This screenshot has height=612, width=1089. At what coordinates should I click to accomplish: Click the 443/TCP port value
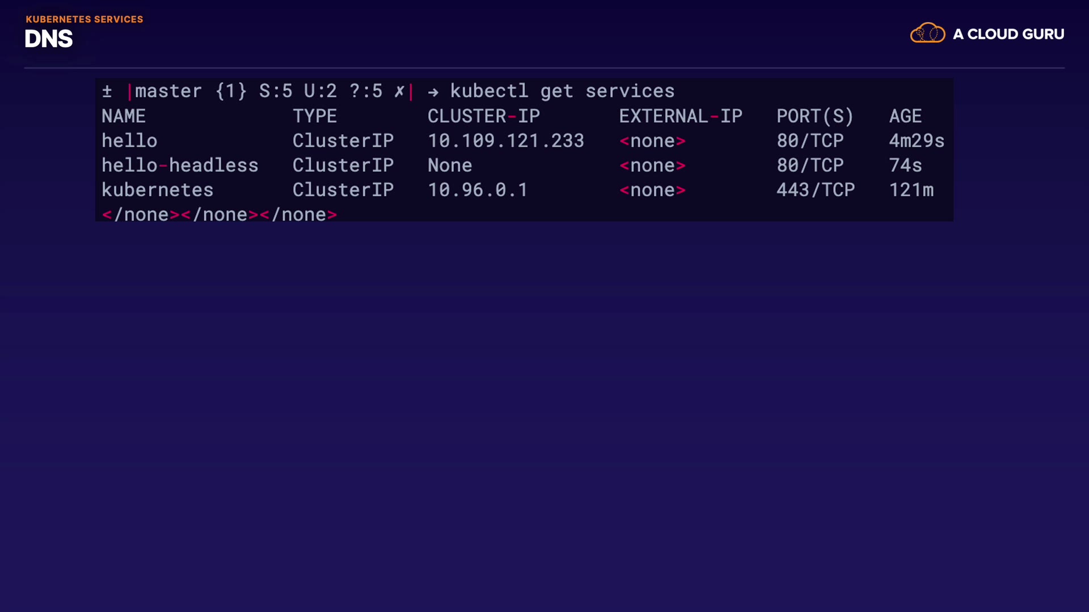(x=816, y=190)
